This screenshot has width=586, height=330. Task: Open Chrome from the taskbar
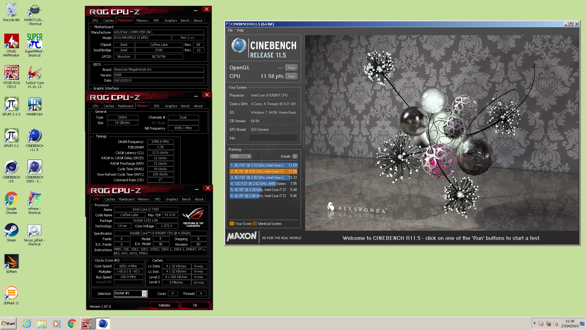[x=72, y=324]
